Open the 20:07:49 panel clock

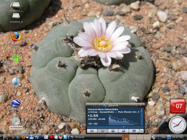[177, 137]
